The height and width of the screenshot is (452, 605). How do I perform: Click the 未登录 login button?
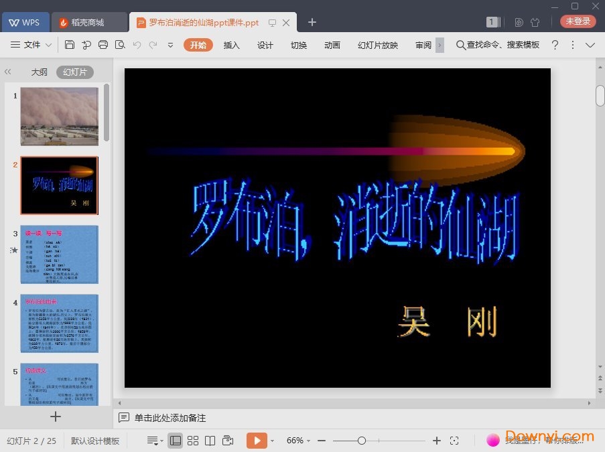point(577,21)
